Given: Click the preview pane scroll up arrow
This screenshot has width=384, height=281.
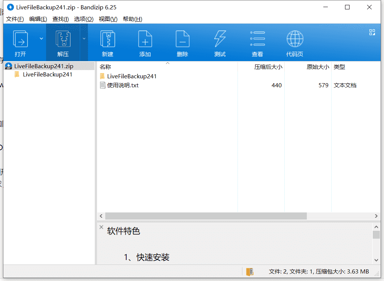Looking at the screenshot, I should [x=377, y=227].
